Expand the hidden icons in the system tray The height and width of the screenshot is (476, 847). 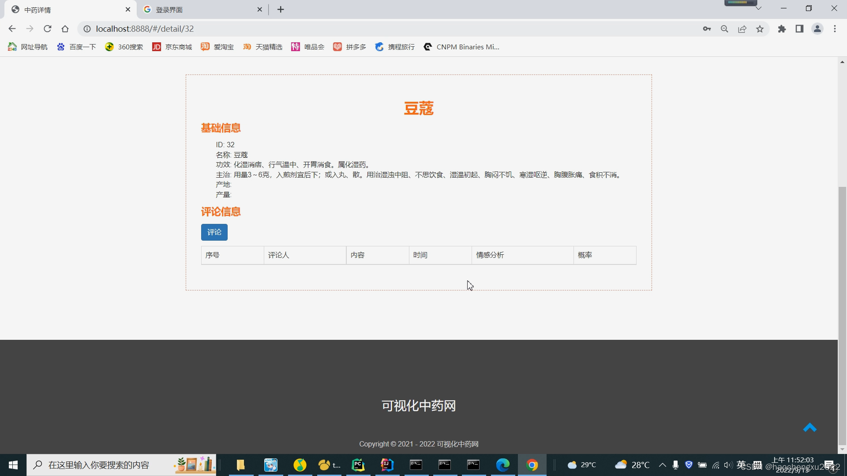point(662,465)
